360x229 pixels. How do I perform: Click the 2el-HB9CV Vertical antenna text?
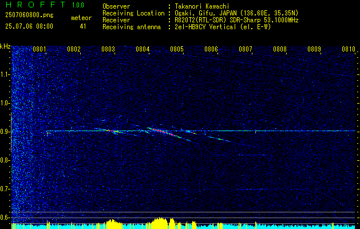(223, 27)
